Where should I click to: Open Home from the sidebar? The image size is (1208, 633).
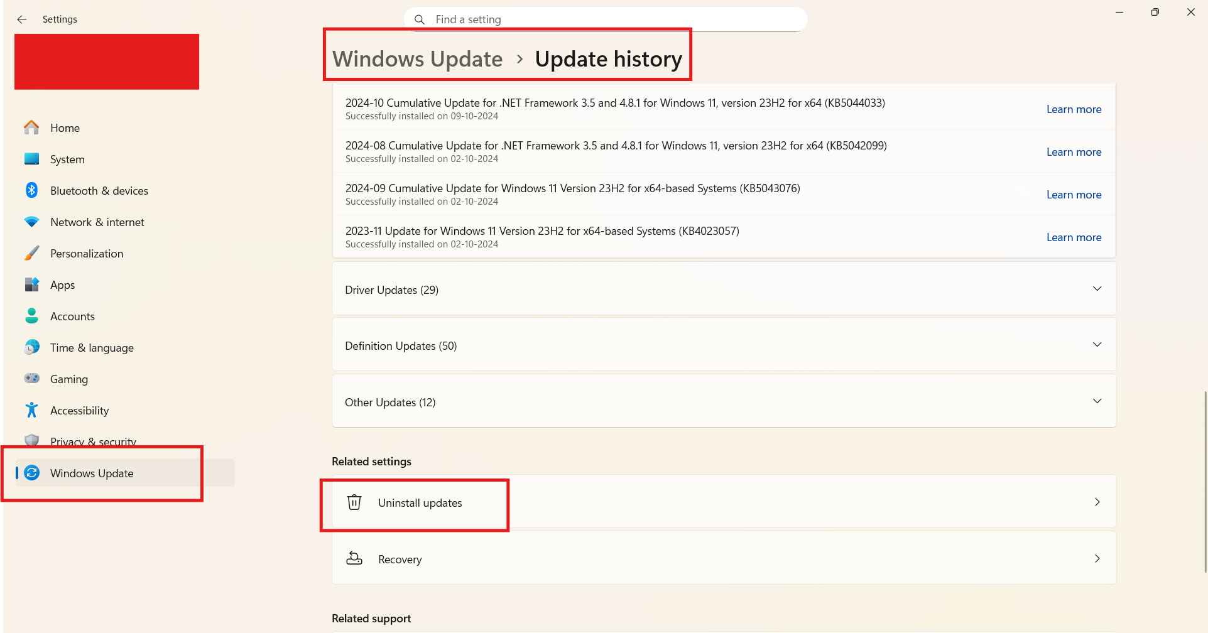point(65,127)
